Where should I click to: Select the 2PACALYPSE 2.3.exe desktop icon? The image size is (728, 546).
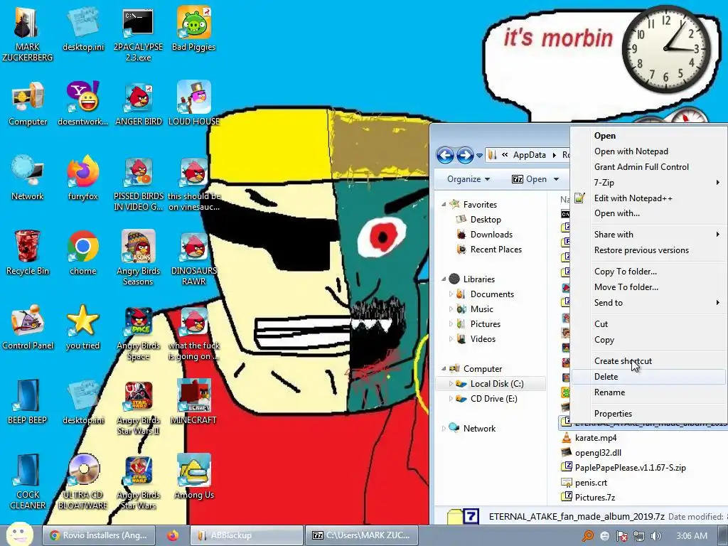click(x=138, y=34)
